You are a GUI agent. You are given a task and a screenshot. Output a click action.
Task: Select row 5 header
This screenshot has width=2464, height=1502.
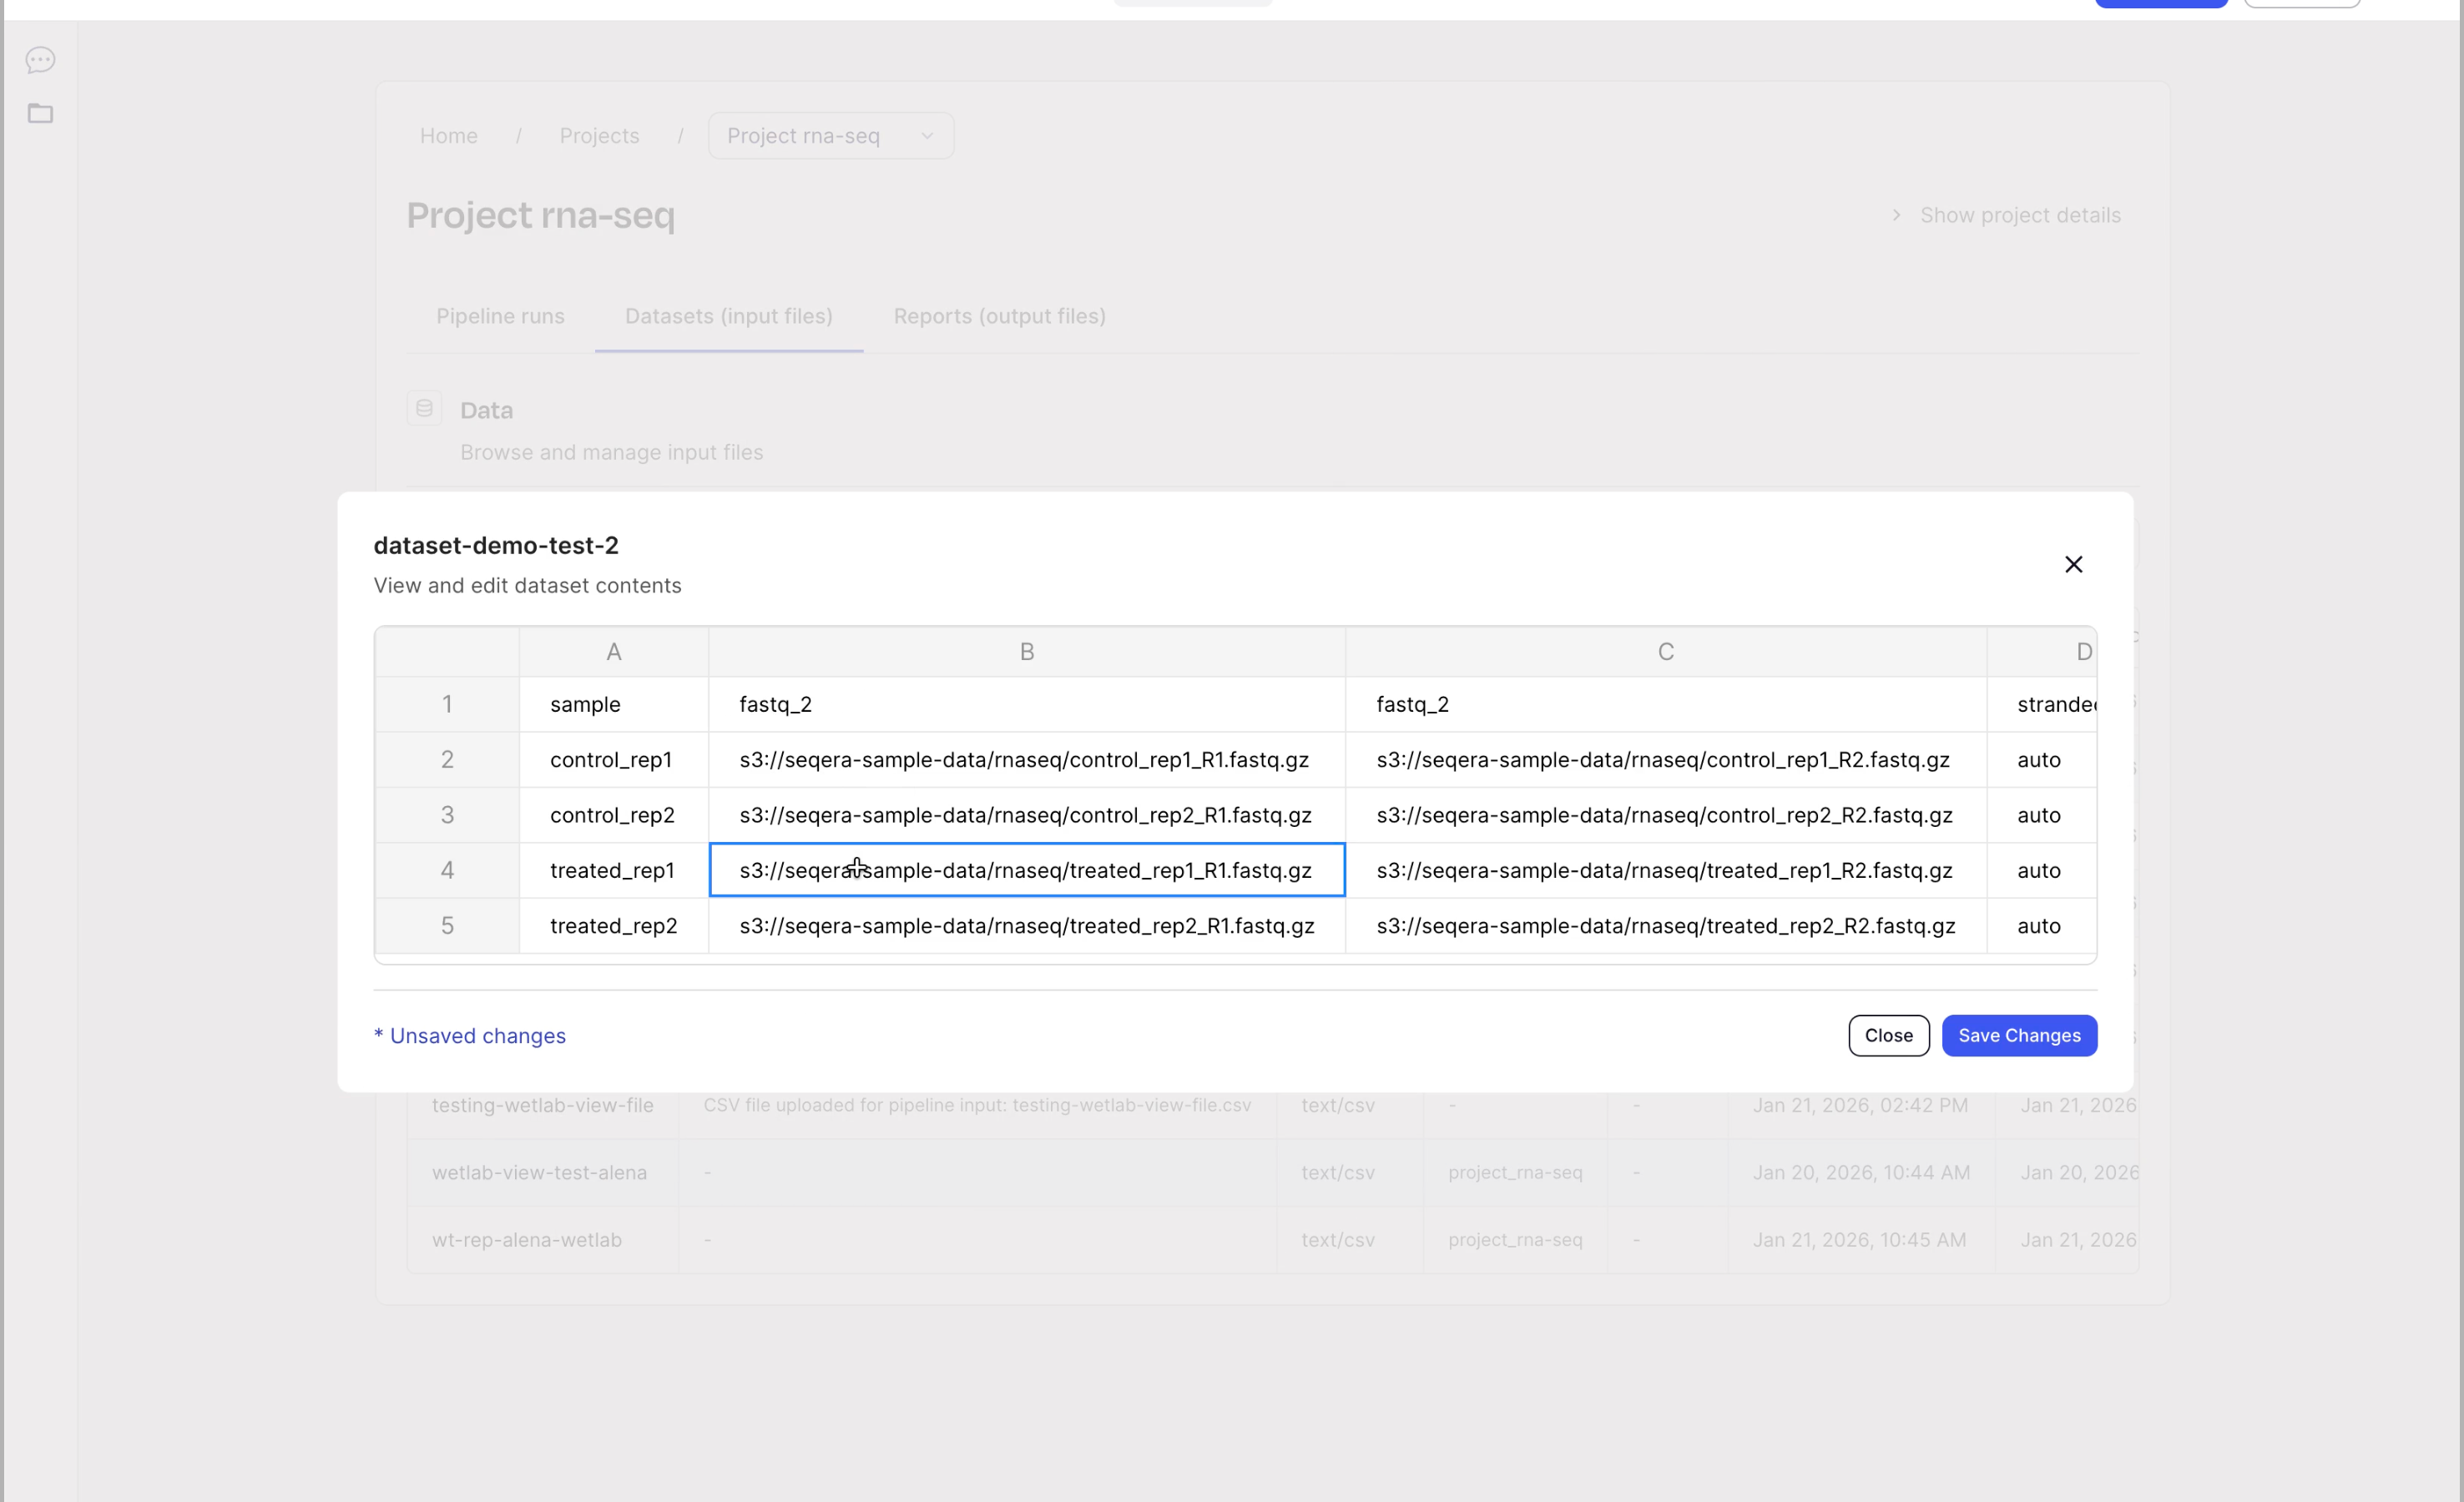click(x=447, y=925)
